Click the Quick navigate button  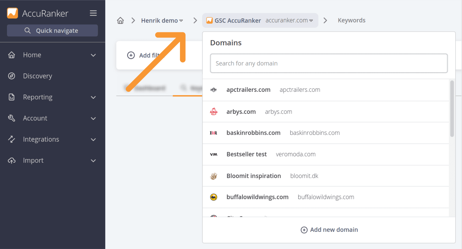pyautogui.click(x=52, y=30)
